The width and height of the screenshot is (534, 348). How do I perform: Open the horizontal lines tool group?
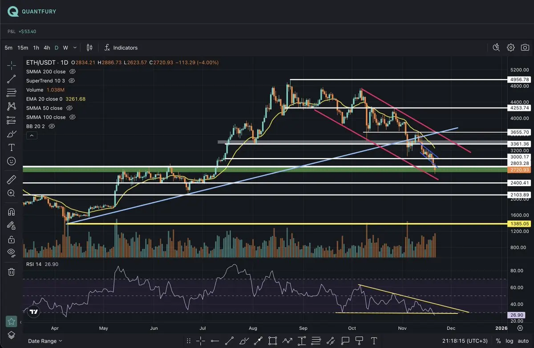coord(12,93)
